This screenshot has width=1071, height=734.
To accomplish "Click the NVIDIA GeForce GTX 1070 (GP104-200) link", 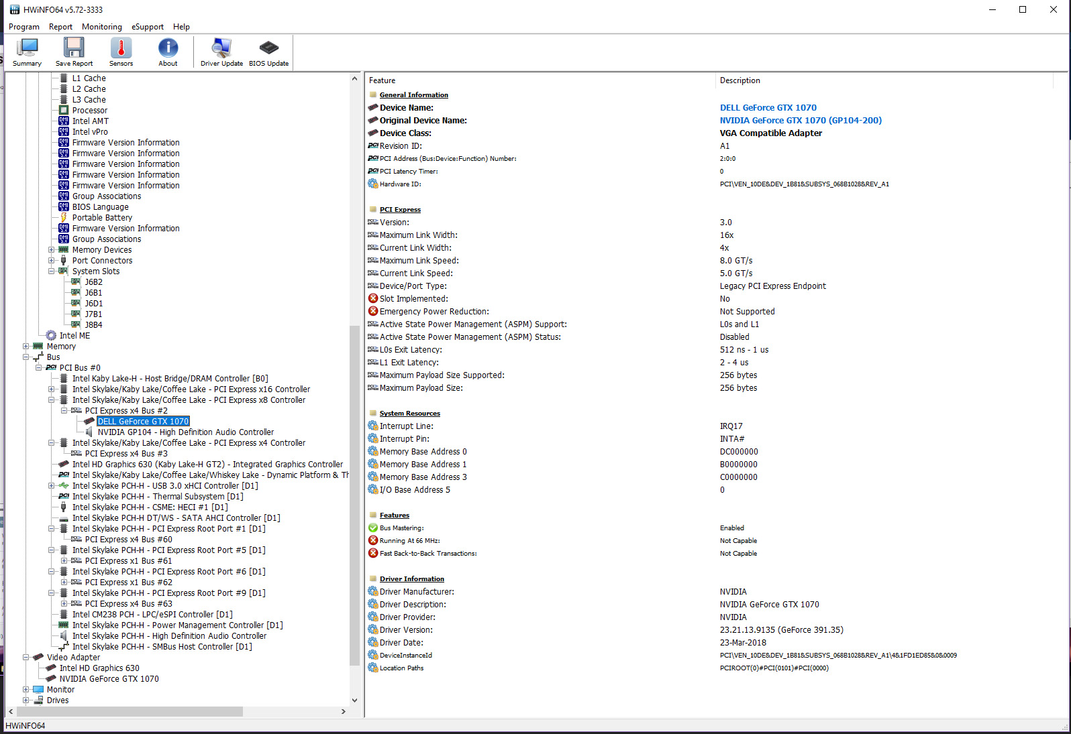I will (801, 121).
